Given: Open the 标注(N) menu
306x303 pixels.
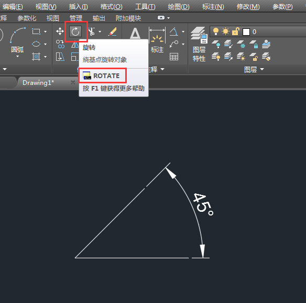Looking at the screenshot, I should [213, 7].
